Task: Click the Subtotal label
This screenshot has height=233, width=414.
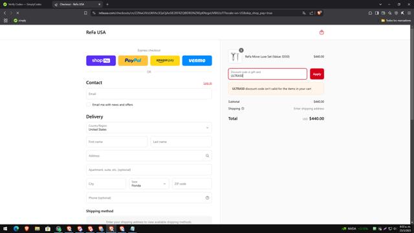Action: tap(234, 102)
